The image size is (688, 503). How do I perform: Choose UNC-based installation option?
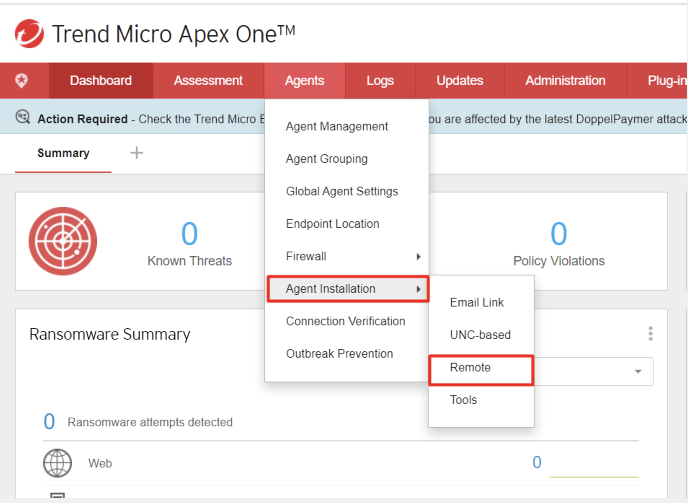(x=481, y=335)
